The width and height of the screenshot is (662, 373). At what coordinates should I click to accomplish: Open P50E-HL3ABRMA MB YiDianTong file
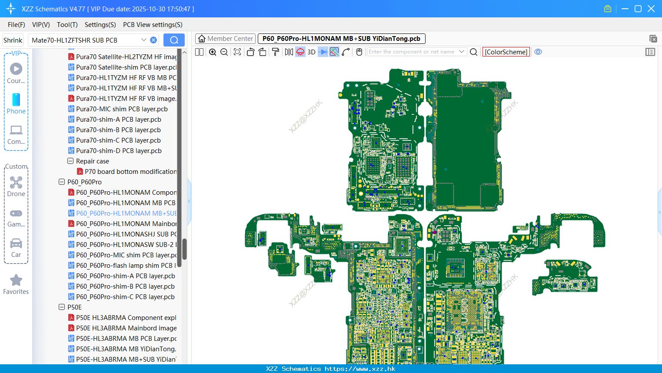122,349
